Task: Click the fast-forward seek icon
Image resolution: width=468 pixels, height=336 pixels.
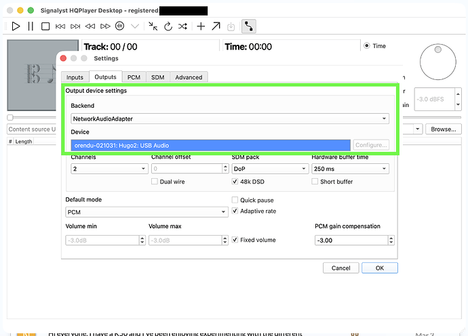Action: 105,26
